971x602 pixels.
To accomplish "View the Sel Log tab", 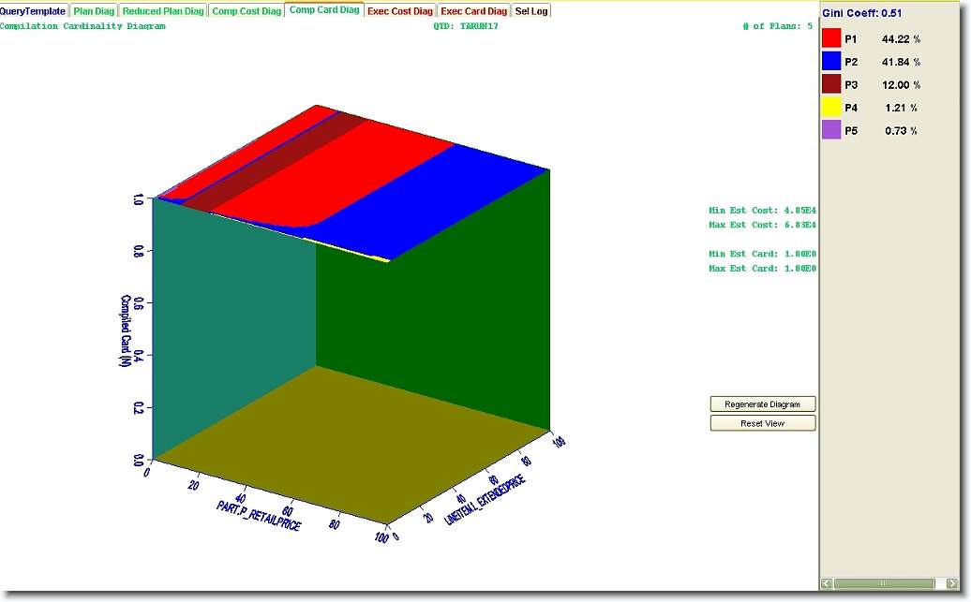I will pos(531,11).
